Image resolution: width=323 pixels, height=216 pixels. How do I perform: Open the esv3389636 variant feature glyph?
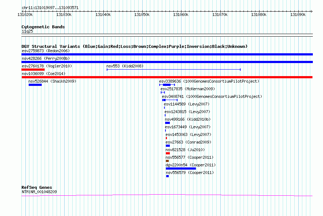pos(167,85)
